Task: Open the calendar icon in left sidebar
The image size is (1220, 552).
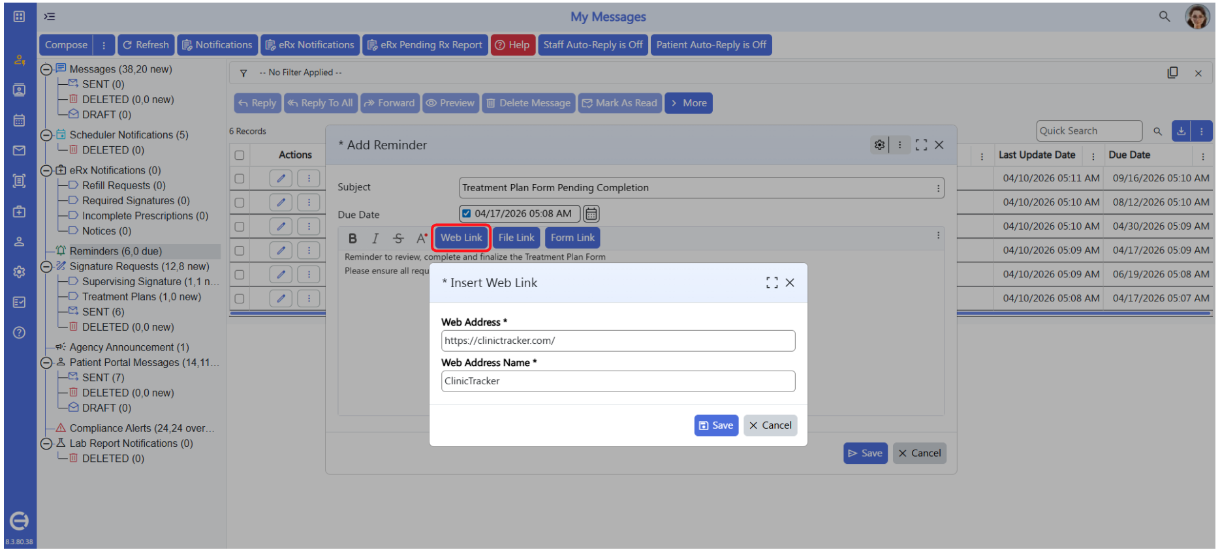Action: point(19,120)
